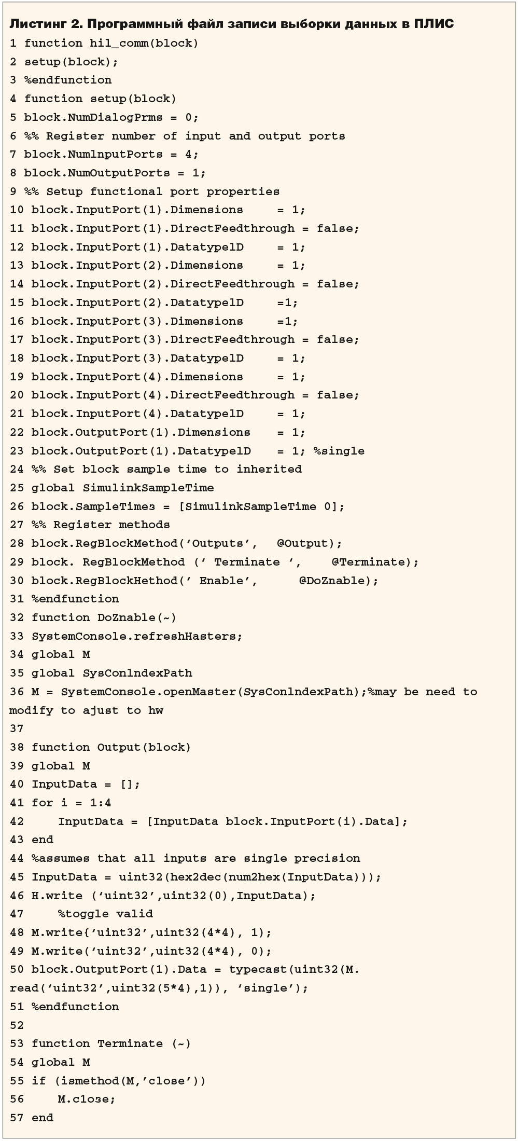Click line 11 InputPort(1).DirectFeedthrough
Viewport: 518px width, 1141px height.
pyautogui.click(x=184, y=229)
